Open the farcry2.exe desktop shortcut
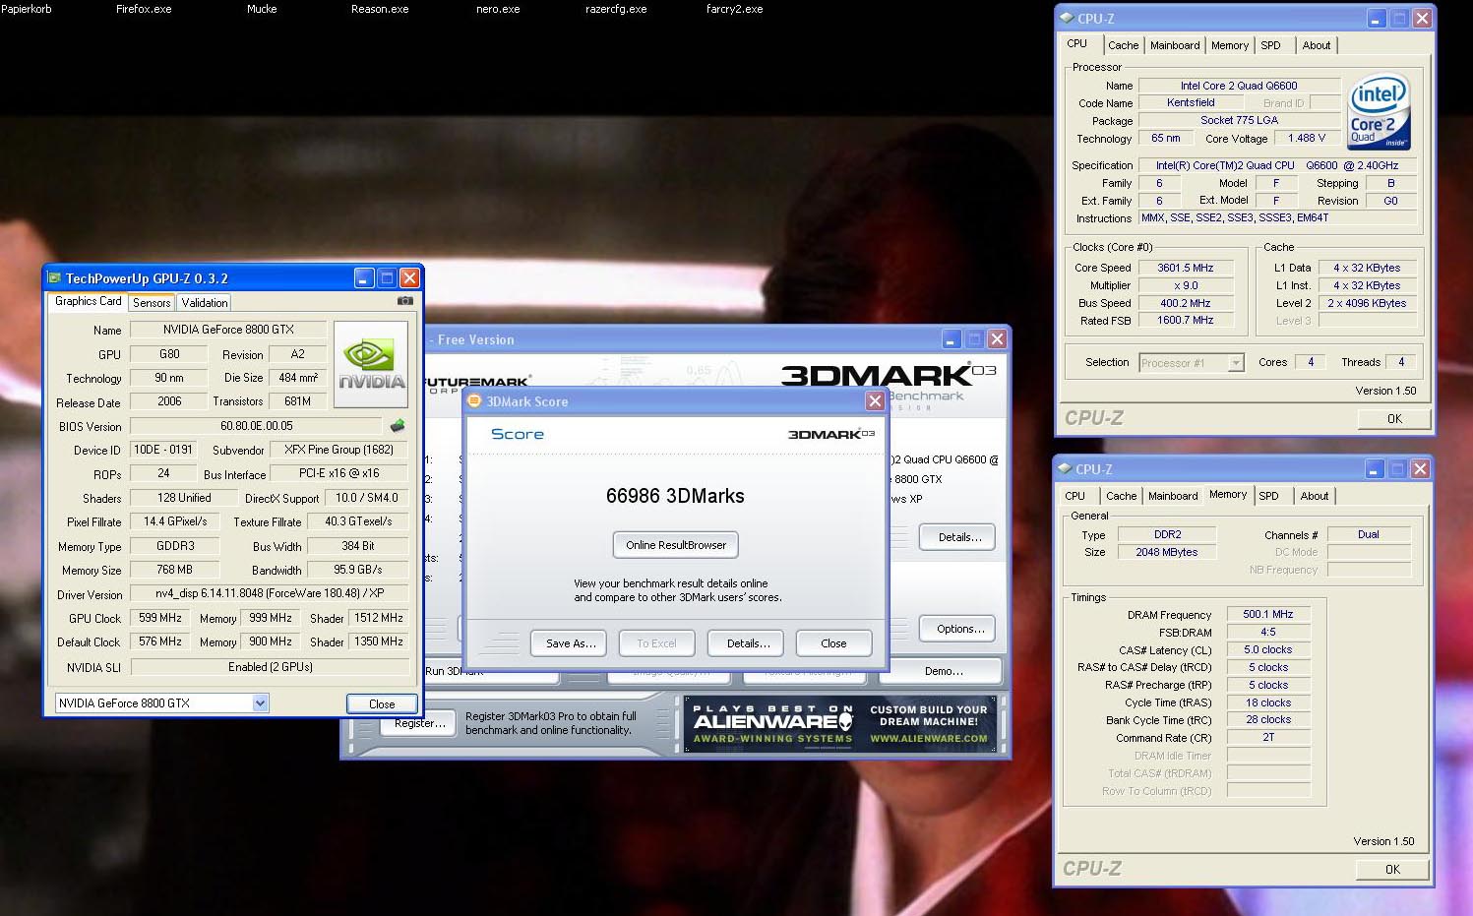Viewport: 1473px width, 916px height. coord(734,9)
